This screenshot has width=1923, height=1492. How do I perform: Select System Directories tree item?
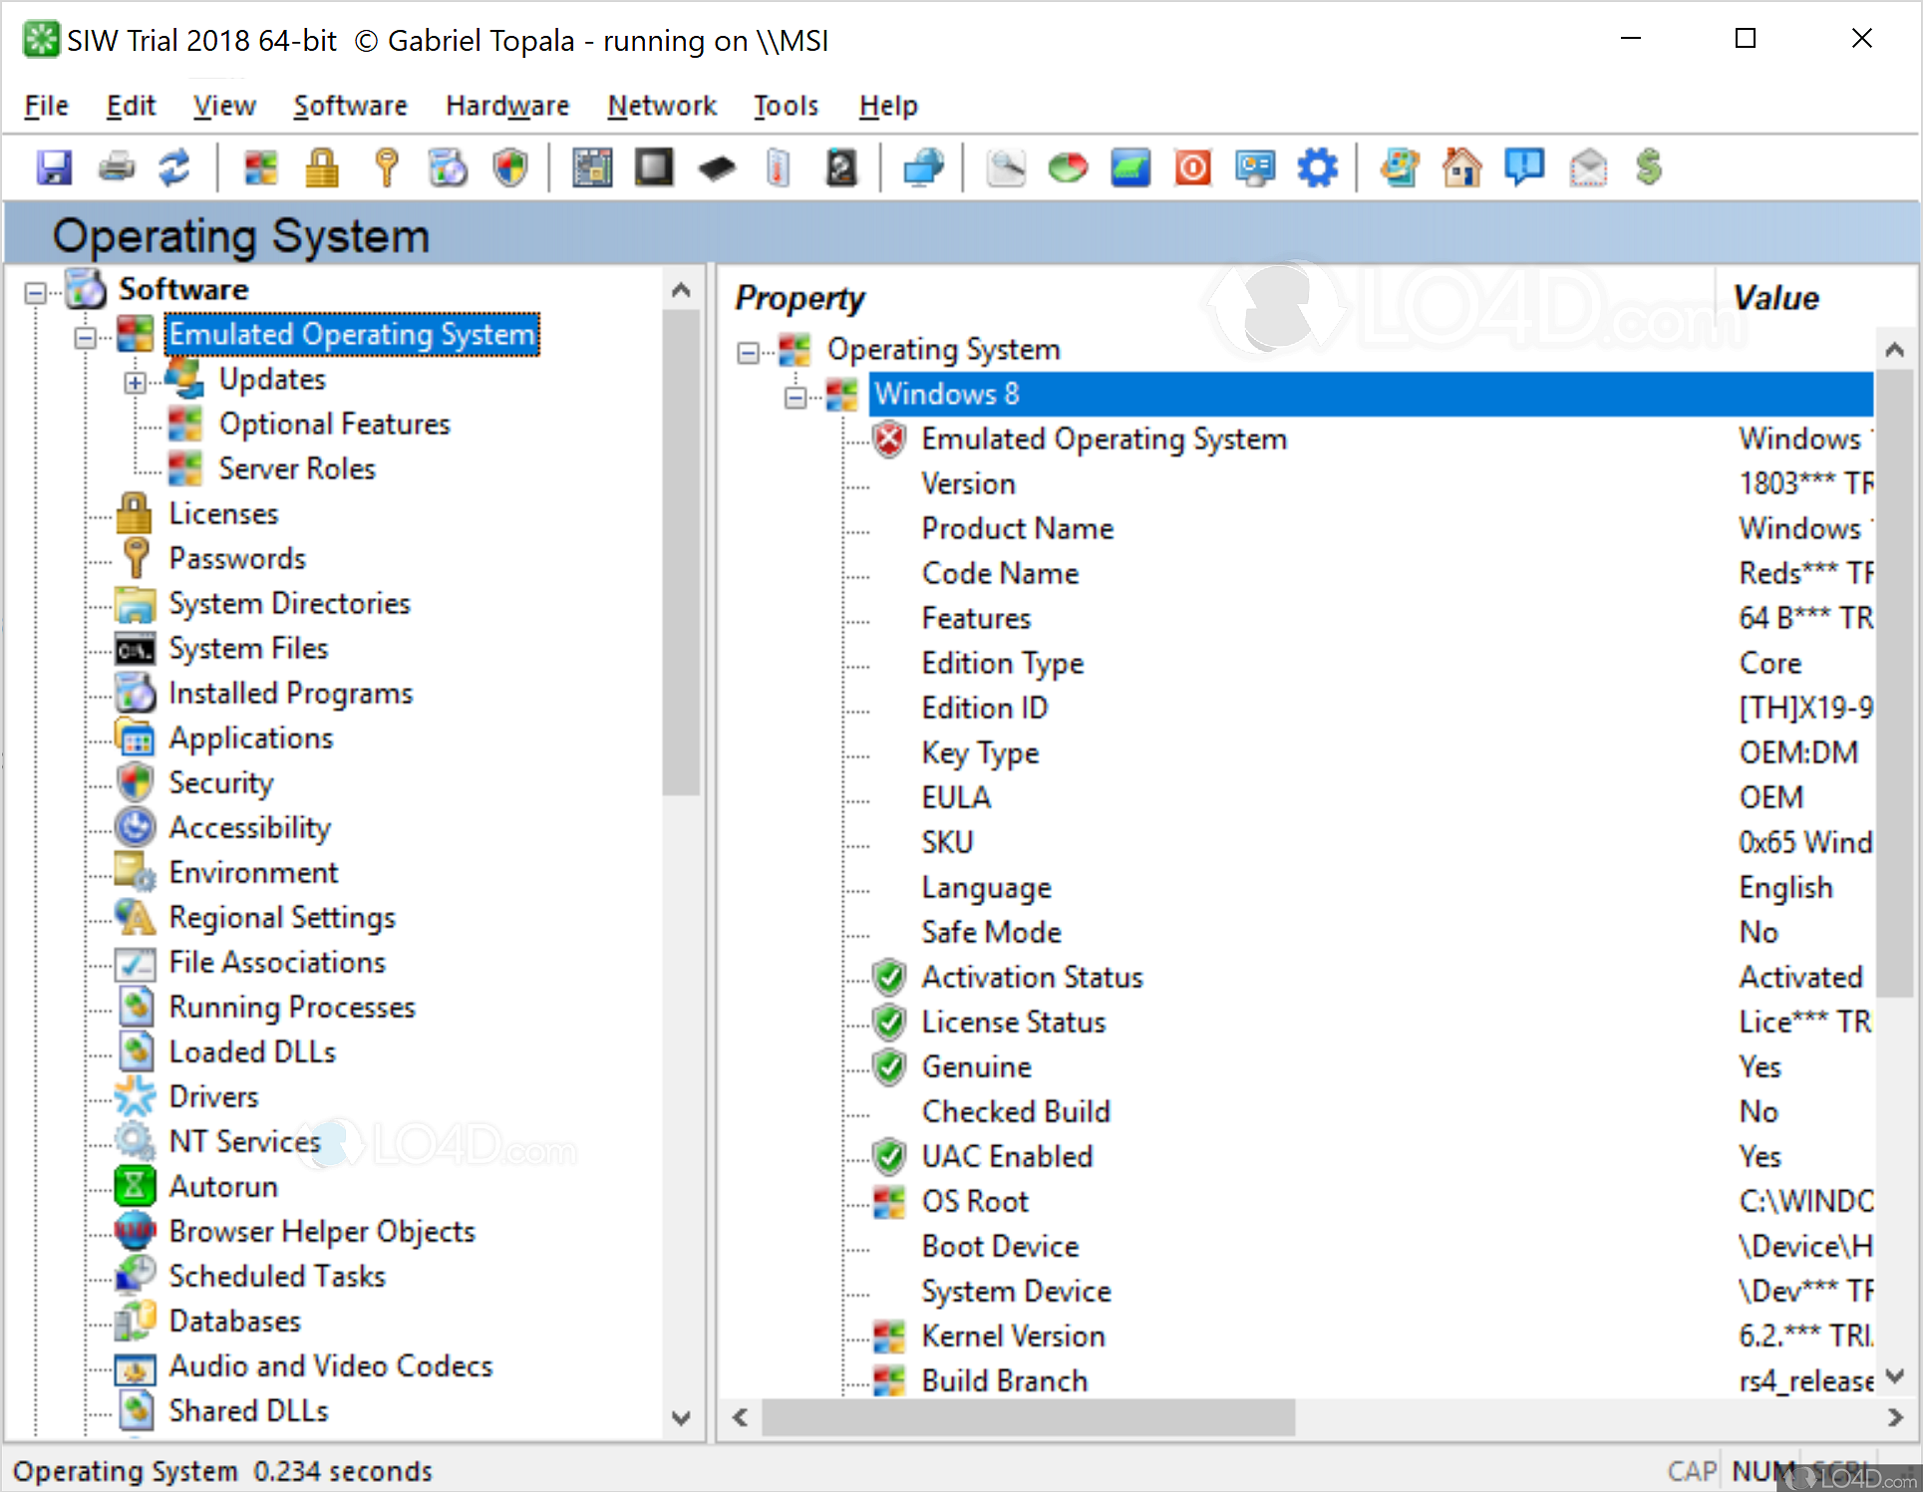pyautogui.click(x=289, y=603)
